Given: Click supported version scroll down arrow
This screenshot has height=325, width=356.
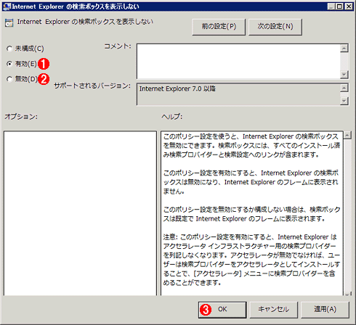Looking at the screenshot, I should (344, 101).
